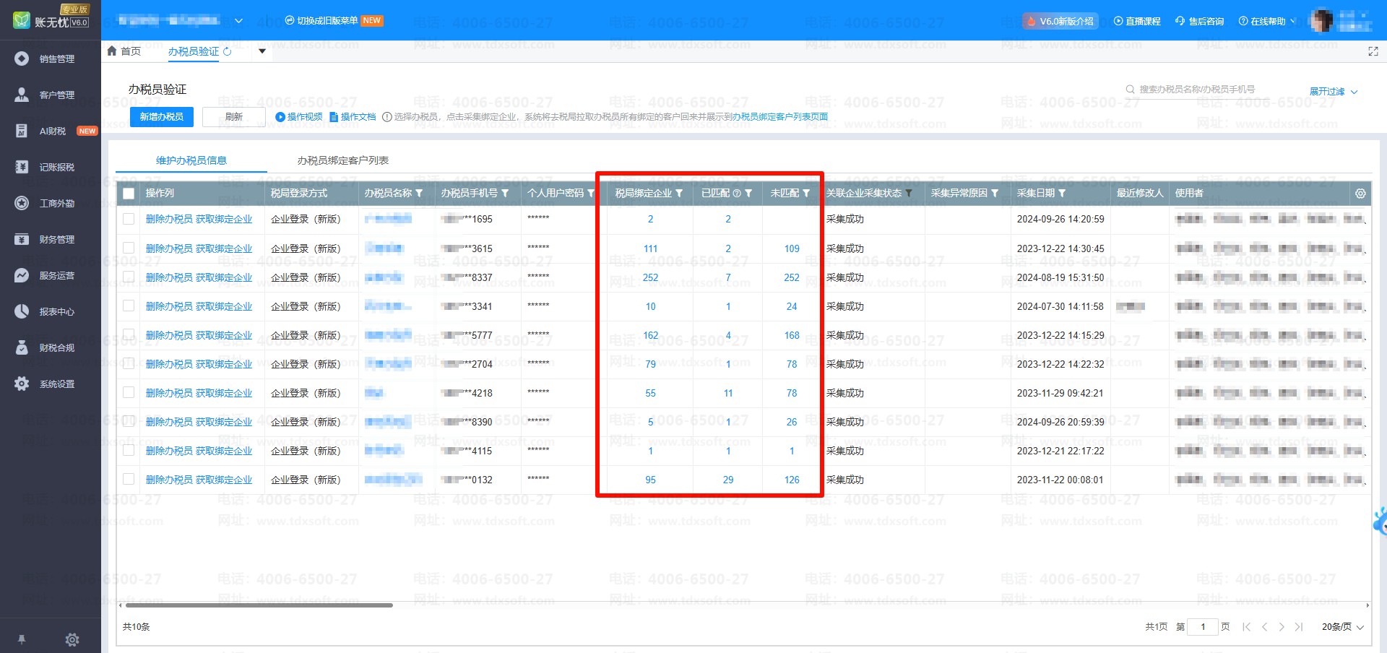
Task: Go to the 首页 tab
Action: pos(124,51)
